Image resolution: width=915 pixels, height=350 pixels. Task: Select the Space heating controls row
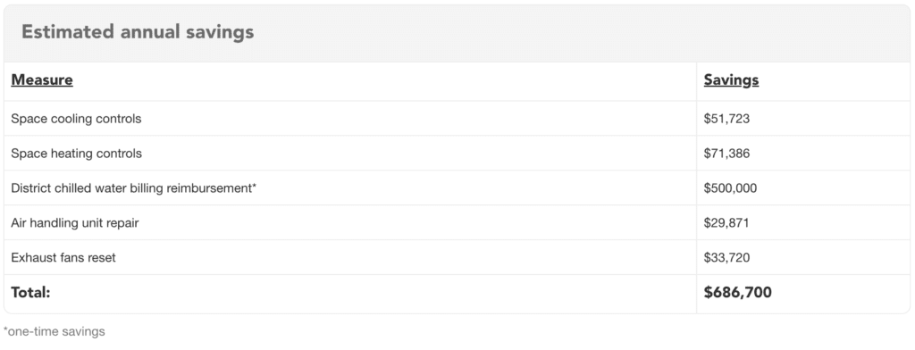(x=457, y=154)
